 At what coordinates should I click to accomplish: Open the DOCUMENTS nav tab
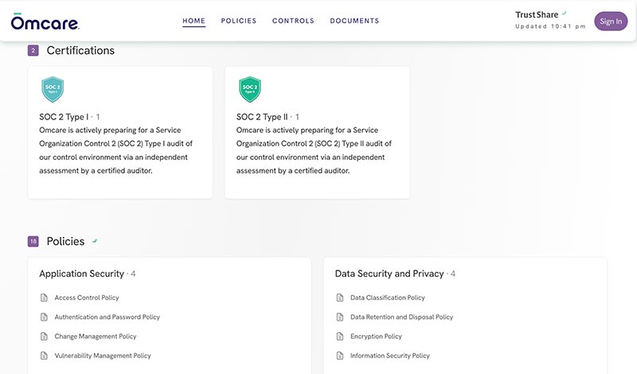click(x=354, y=21)
